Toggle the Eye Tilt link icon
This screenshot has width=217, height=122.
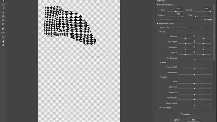(x=194, y=53)
